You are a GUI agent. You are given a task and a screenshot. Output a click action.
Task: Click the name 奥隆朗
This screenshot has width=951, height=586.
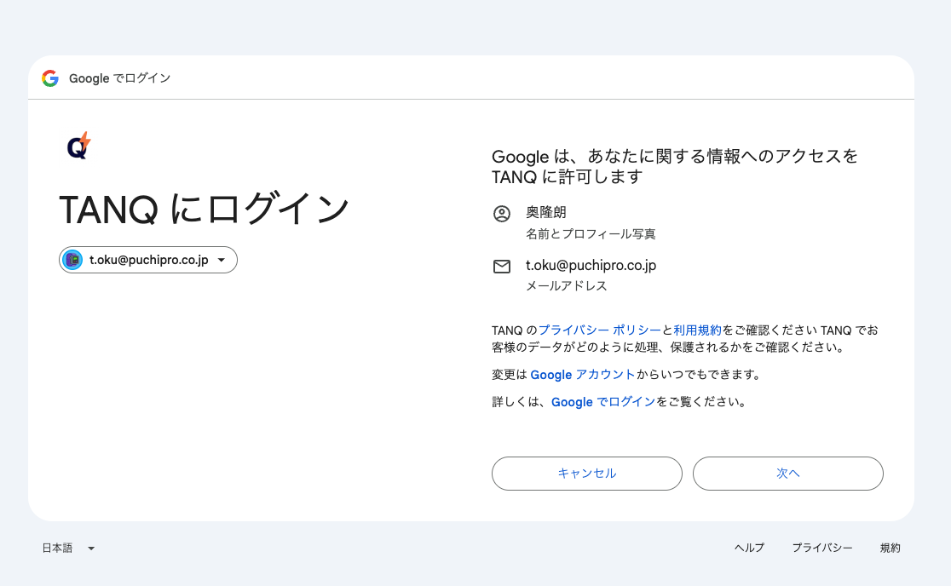click(546, 212)
